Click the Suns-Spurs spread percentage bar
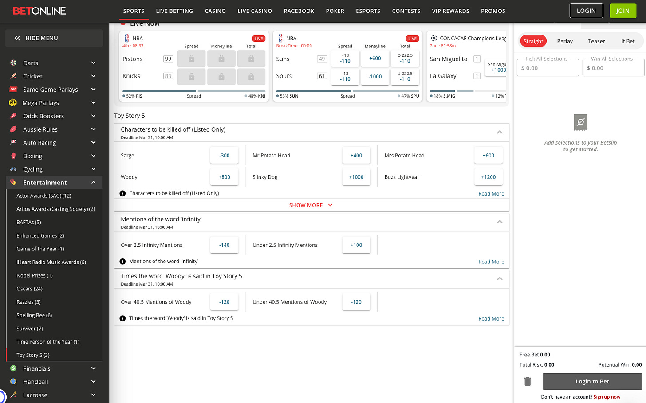Image resolution: width=646 pixels, height=403 pixels. [x=348, y=91]
